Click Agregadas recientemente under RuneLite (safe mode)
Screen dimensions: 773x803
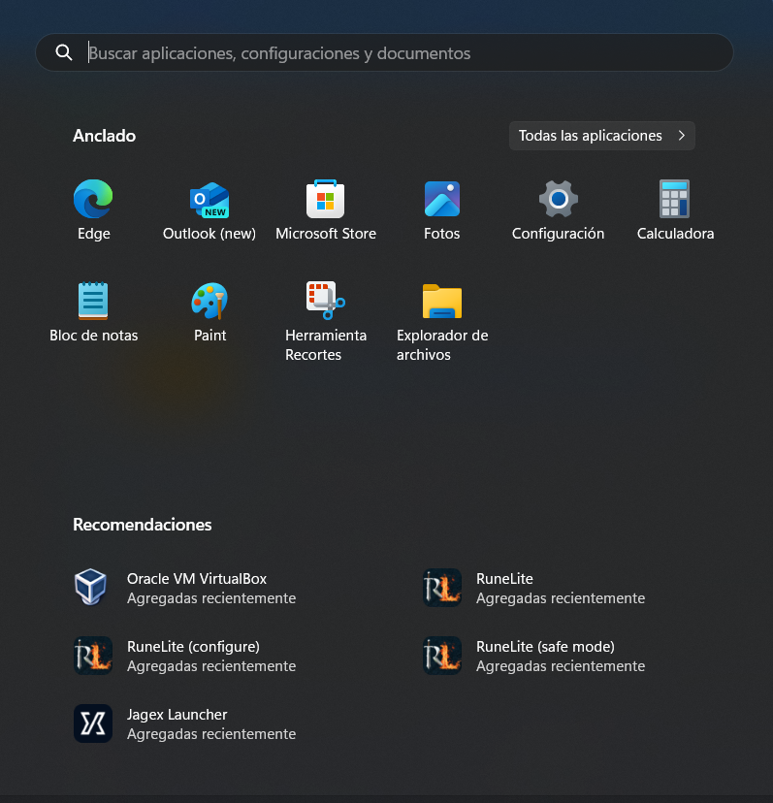[x=561, y=666]
